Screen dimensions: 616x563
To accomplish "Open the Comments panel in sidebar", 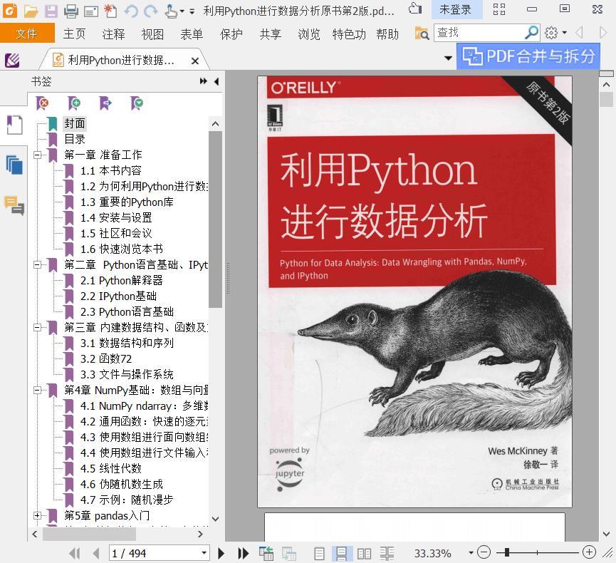I will (x=14, y=205).
